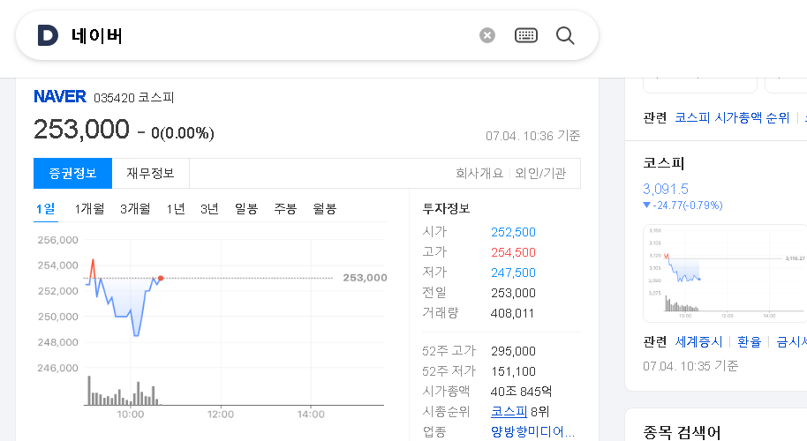Click the 투자정보 heading

tap(446, 209)
